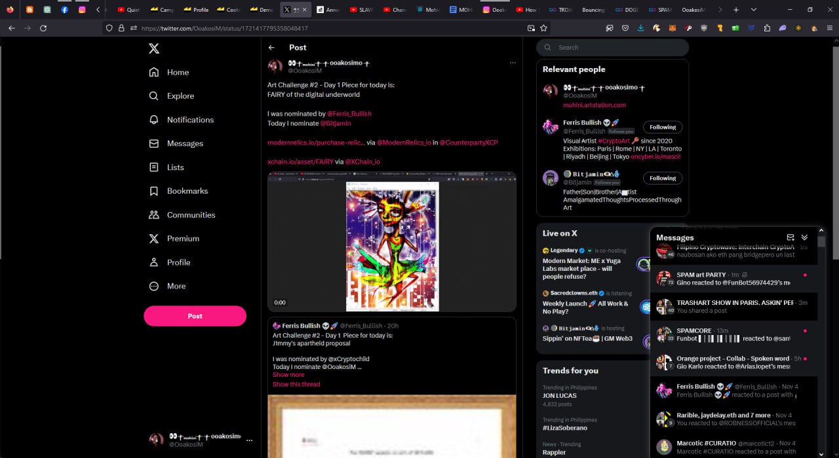Switch to the Bouncing browser tab
839x458 pixels.
point(593,10)
